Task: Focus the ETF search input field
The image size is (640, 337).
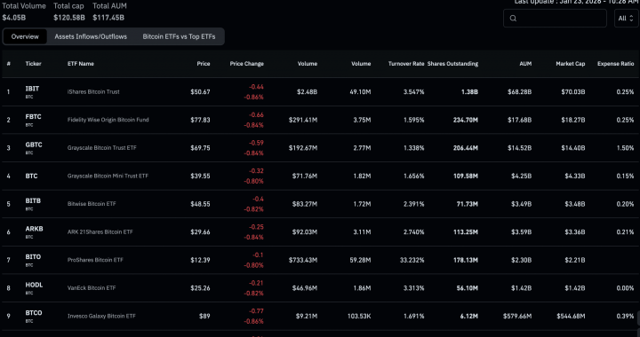Action: click(x=555, y=19)
